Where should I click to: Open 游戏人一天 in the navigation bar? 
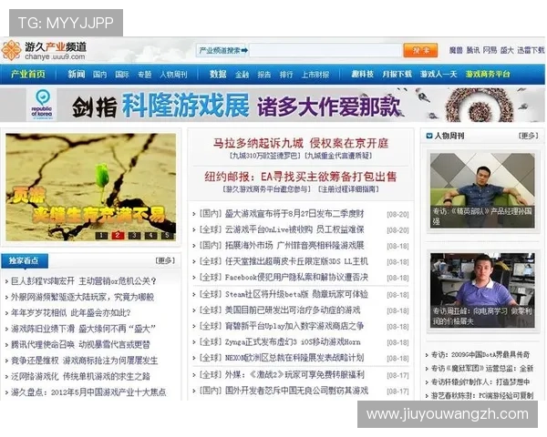coord(439,74)
